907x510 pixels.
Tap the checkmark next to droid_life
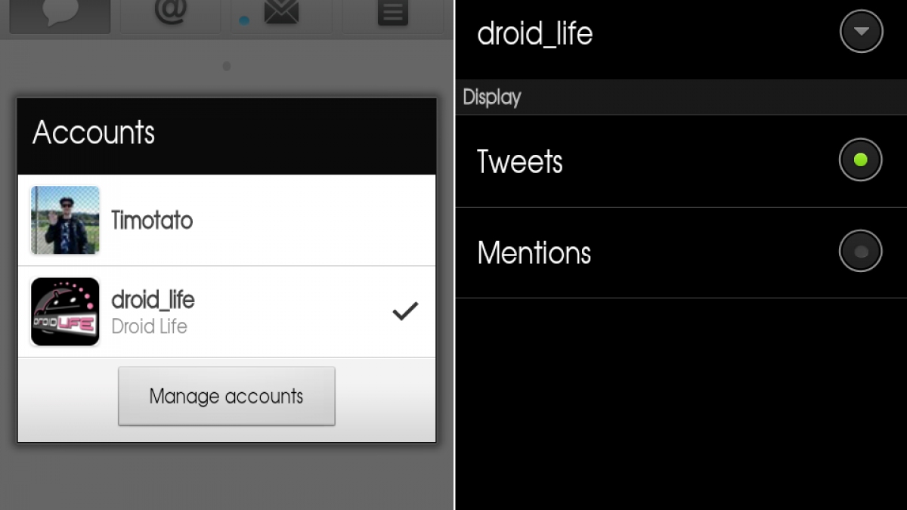pyautogui.click(x=405, y=311)
